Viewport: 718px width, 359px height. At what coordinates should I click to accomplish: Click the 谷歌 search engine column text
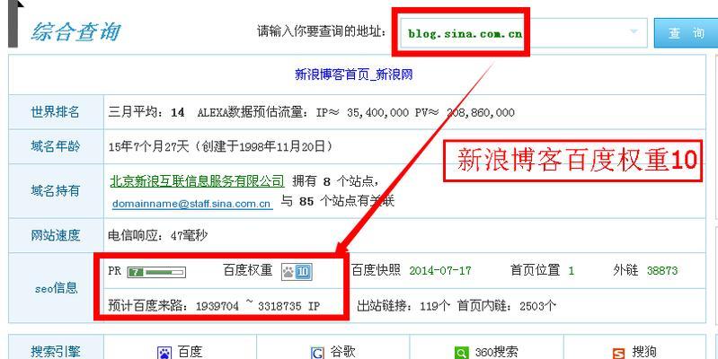coord(342,352)
